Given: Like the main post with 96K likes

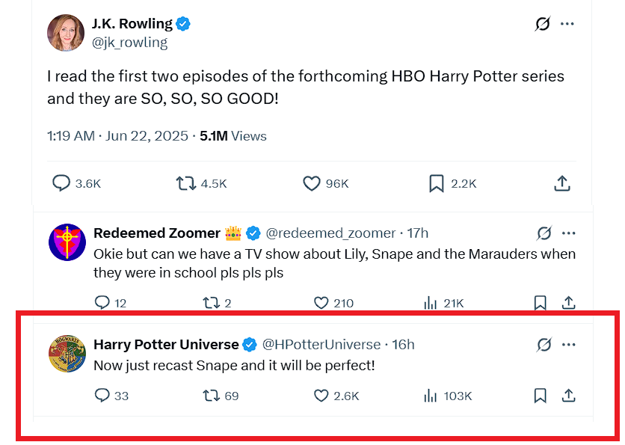Looking at the screenshot, I should click(312, 183).
